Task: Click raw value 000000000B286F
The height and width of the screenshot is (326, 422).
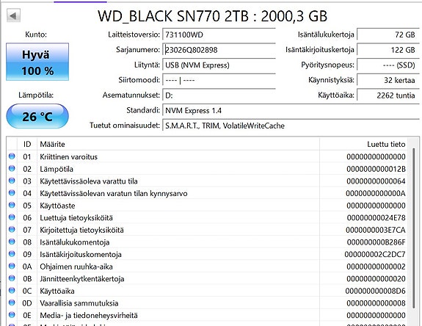Action: pos(376,242)
